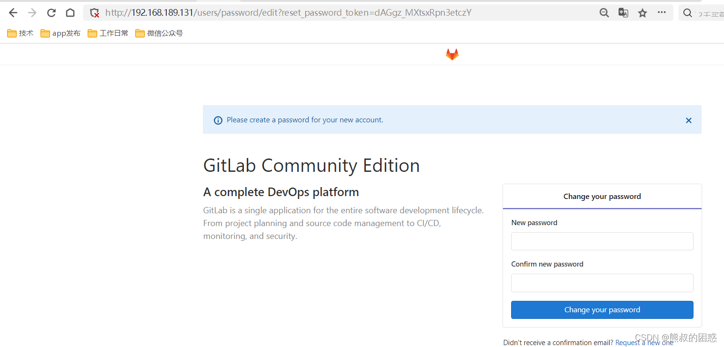
Task: Open the 微信公众号 bookmark folder
Action: (x=159, y=33)
